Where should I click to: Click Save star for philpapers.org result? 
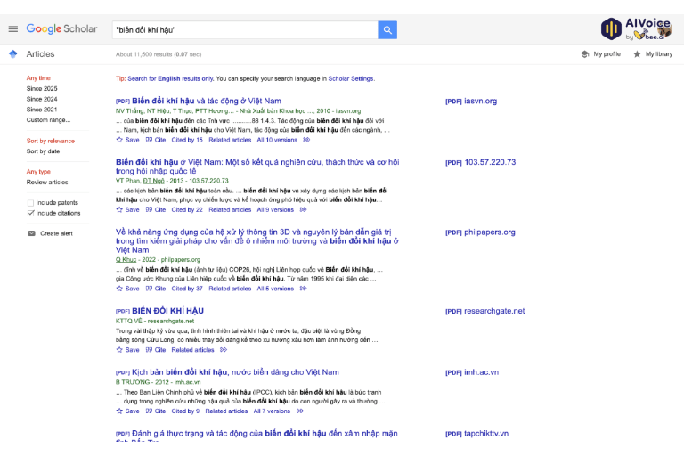click(x=119, y=289)
